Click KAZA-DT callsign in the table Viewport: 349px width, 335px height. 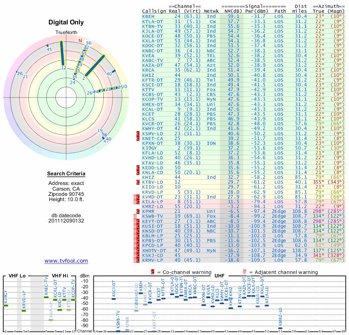click(152, 65)
